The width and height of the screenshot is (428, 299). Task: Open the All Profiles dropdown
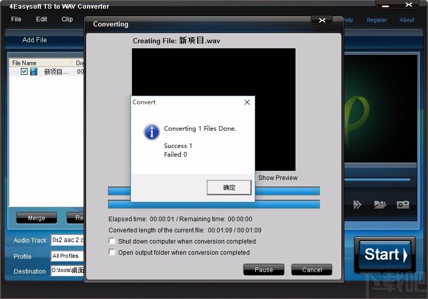[x=67, y=256]
